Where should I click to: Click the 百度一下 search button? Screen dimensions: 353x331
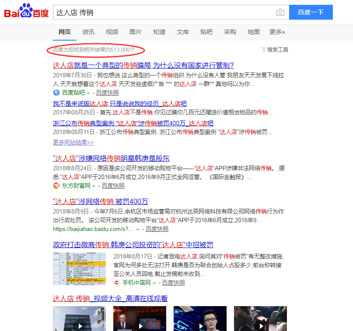311,12
